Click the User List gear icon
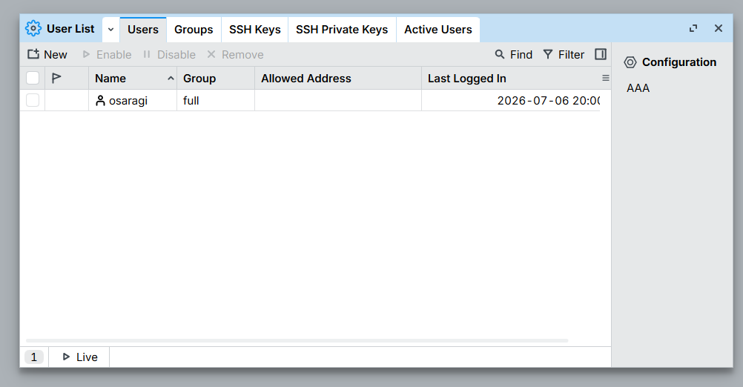The height and width of the screenshot is (387, 743). (x=33, y=28)
